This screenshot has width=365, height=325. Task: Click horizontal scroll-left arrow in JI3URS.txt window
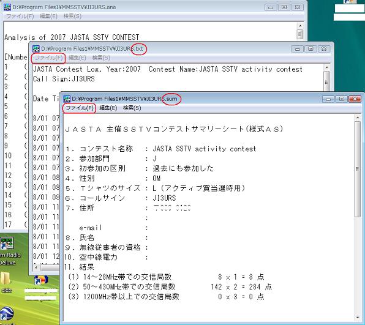click(36, 267)
